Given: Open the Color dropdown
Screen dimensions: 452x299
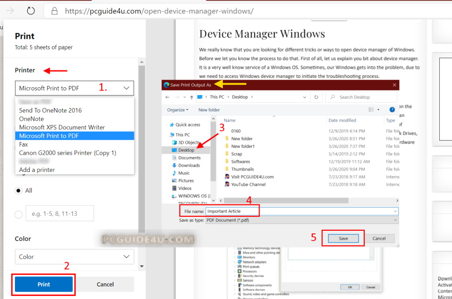Looking at the screenshot, I should tap(75, 256).
